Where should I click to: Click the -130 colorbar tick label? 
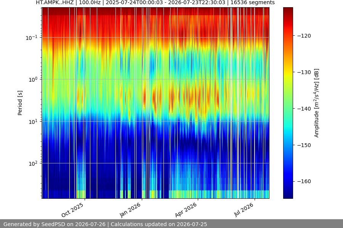304,72
